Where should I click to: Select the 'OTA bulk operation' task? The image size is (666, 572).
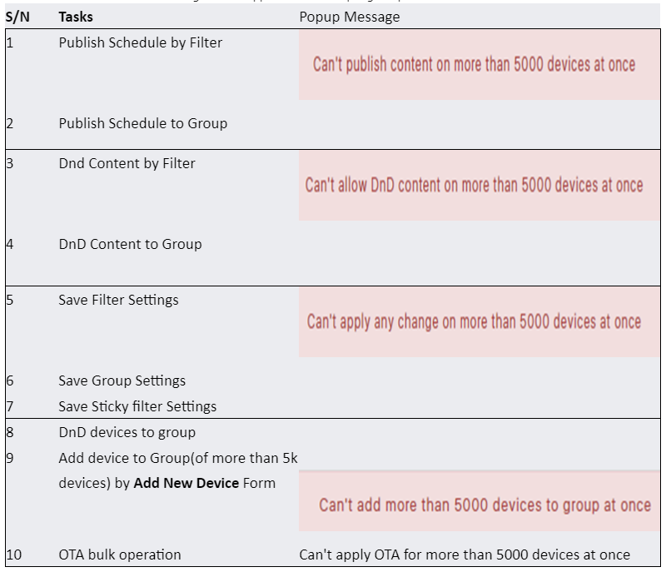tap(120, 555)
